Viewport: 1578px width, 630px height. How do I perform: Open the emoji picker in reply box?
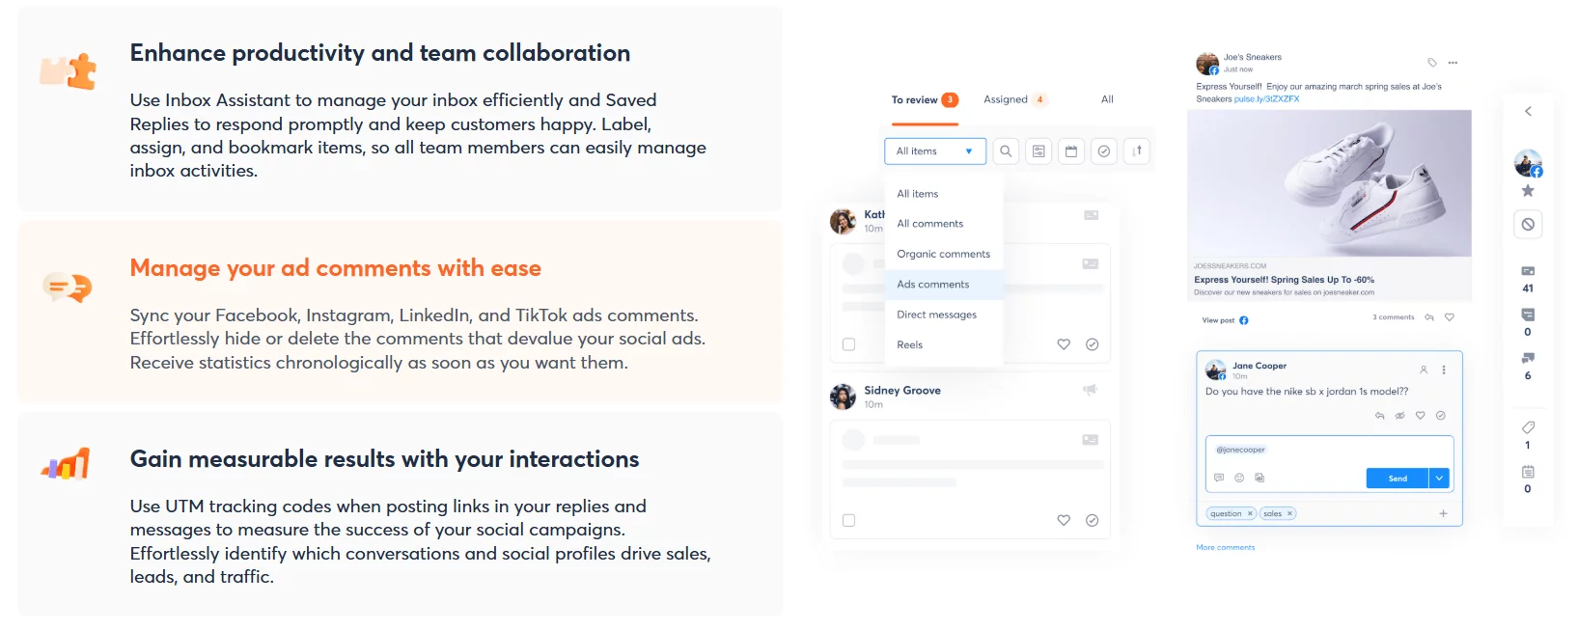[1239, 478]
